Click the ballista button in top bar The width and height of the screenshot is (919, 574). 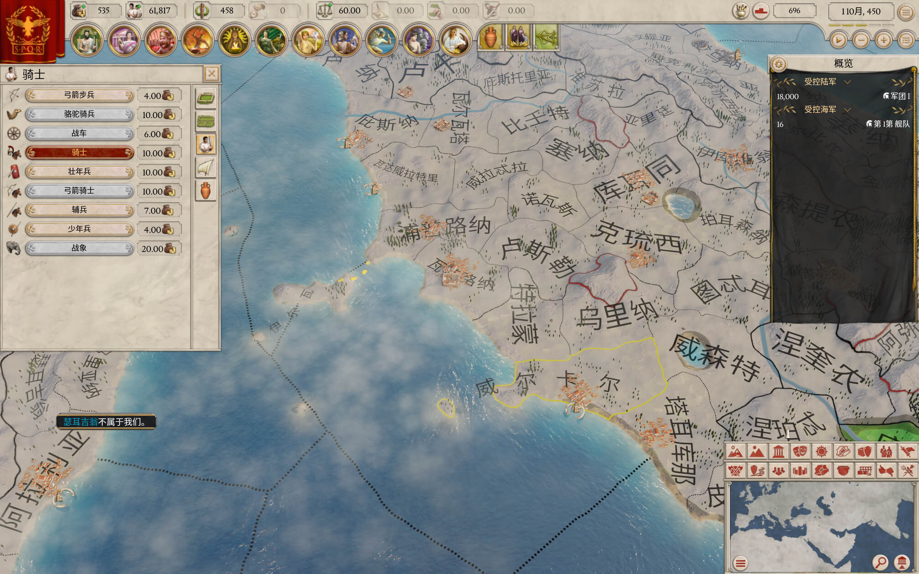pyautogui.click(x=546, y=37)
